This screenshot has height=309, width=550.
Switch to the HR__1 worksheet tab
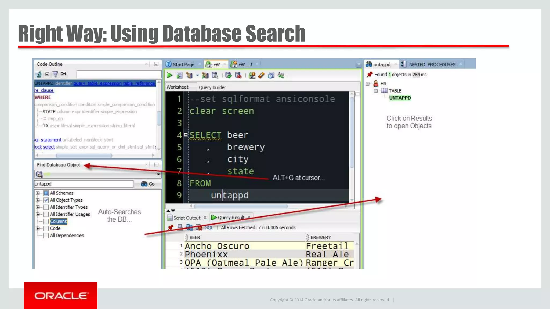[x=245, y=64]
